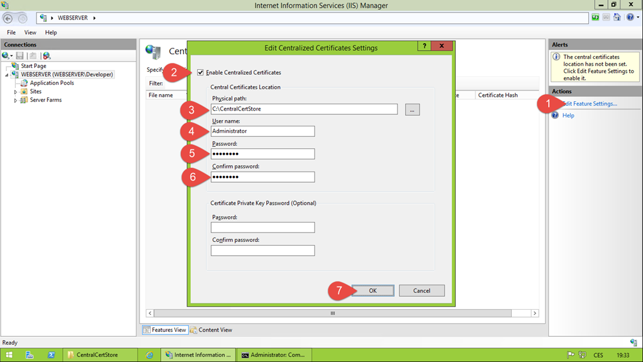Expand the Sites tree node

tap(16, 92)
